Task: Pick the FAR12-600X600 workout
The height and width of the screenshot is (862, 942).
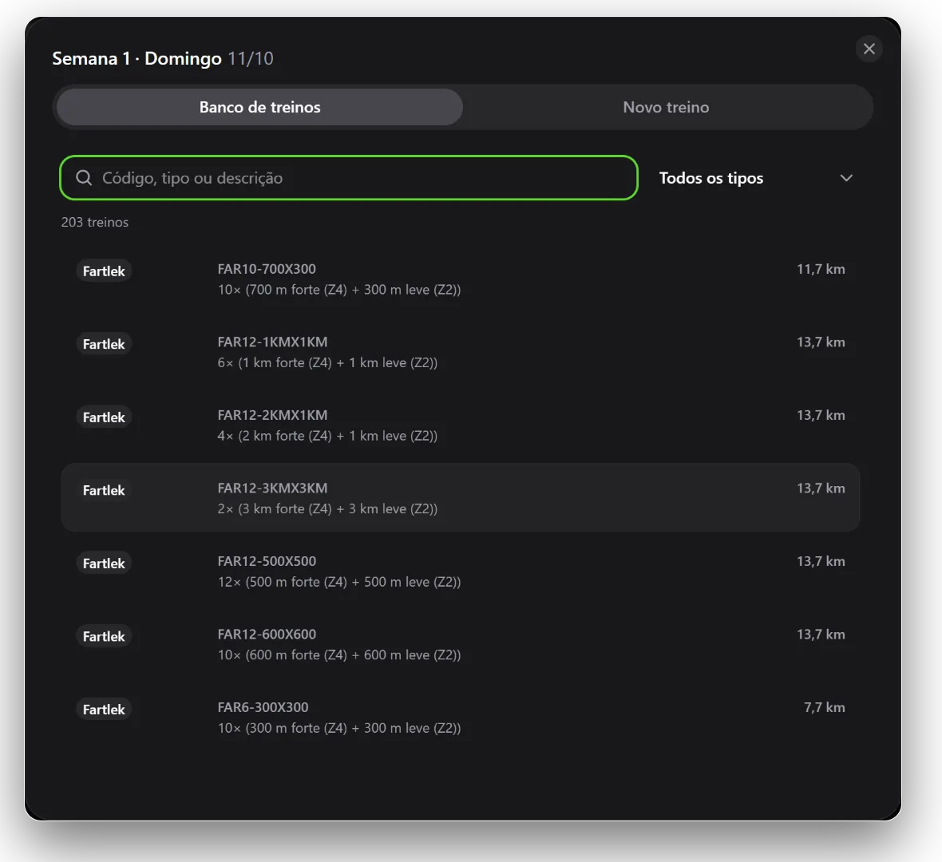Action: click(460, 644)
